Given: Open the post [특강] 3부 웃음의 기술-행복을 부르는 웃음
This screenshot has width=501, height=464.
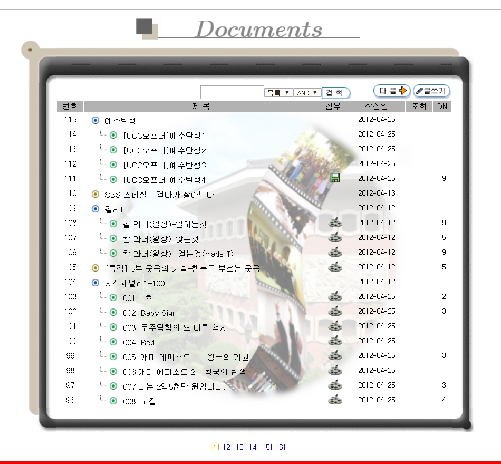Looking at the screenshot, I should [182, 268].
